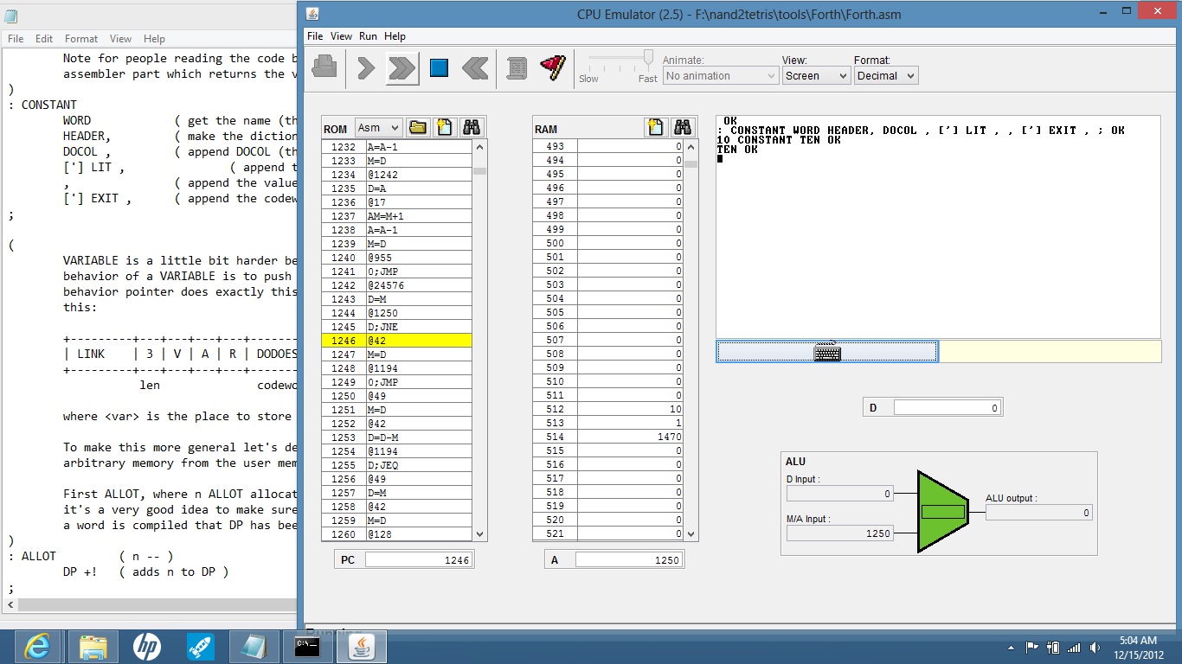Expand the View dropdown showing Screen
This screenshot has width=1182, height=664.
[816, 76]
